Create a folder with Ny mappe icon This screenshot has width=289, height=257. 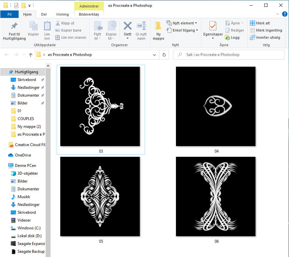coord(158,26)
